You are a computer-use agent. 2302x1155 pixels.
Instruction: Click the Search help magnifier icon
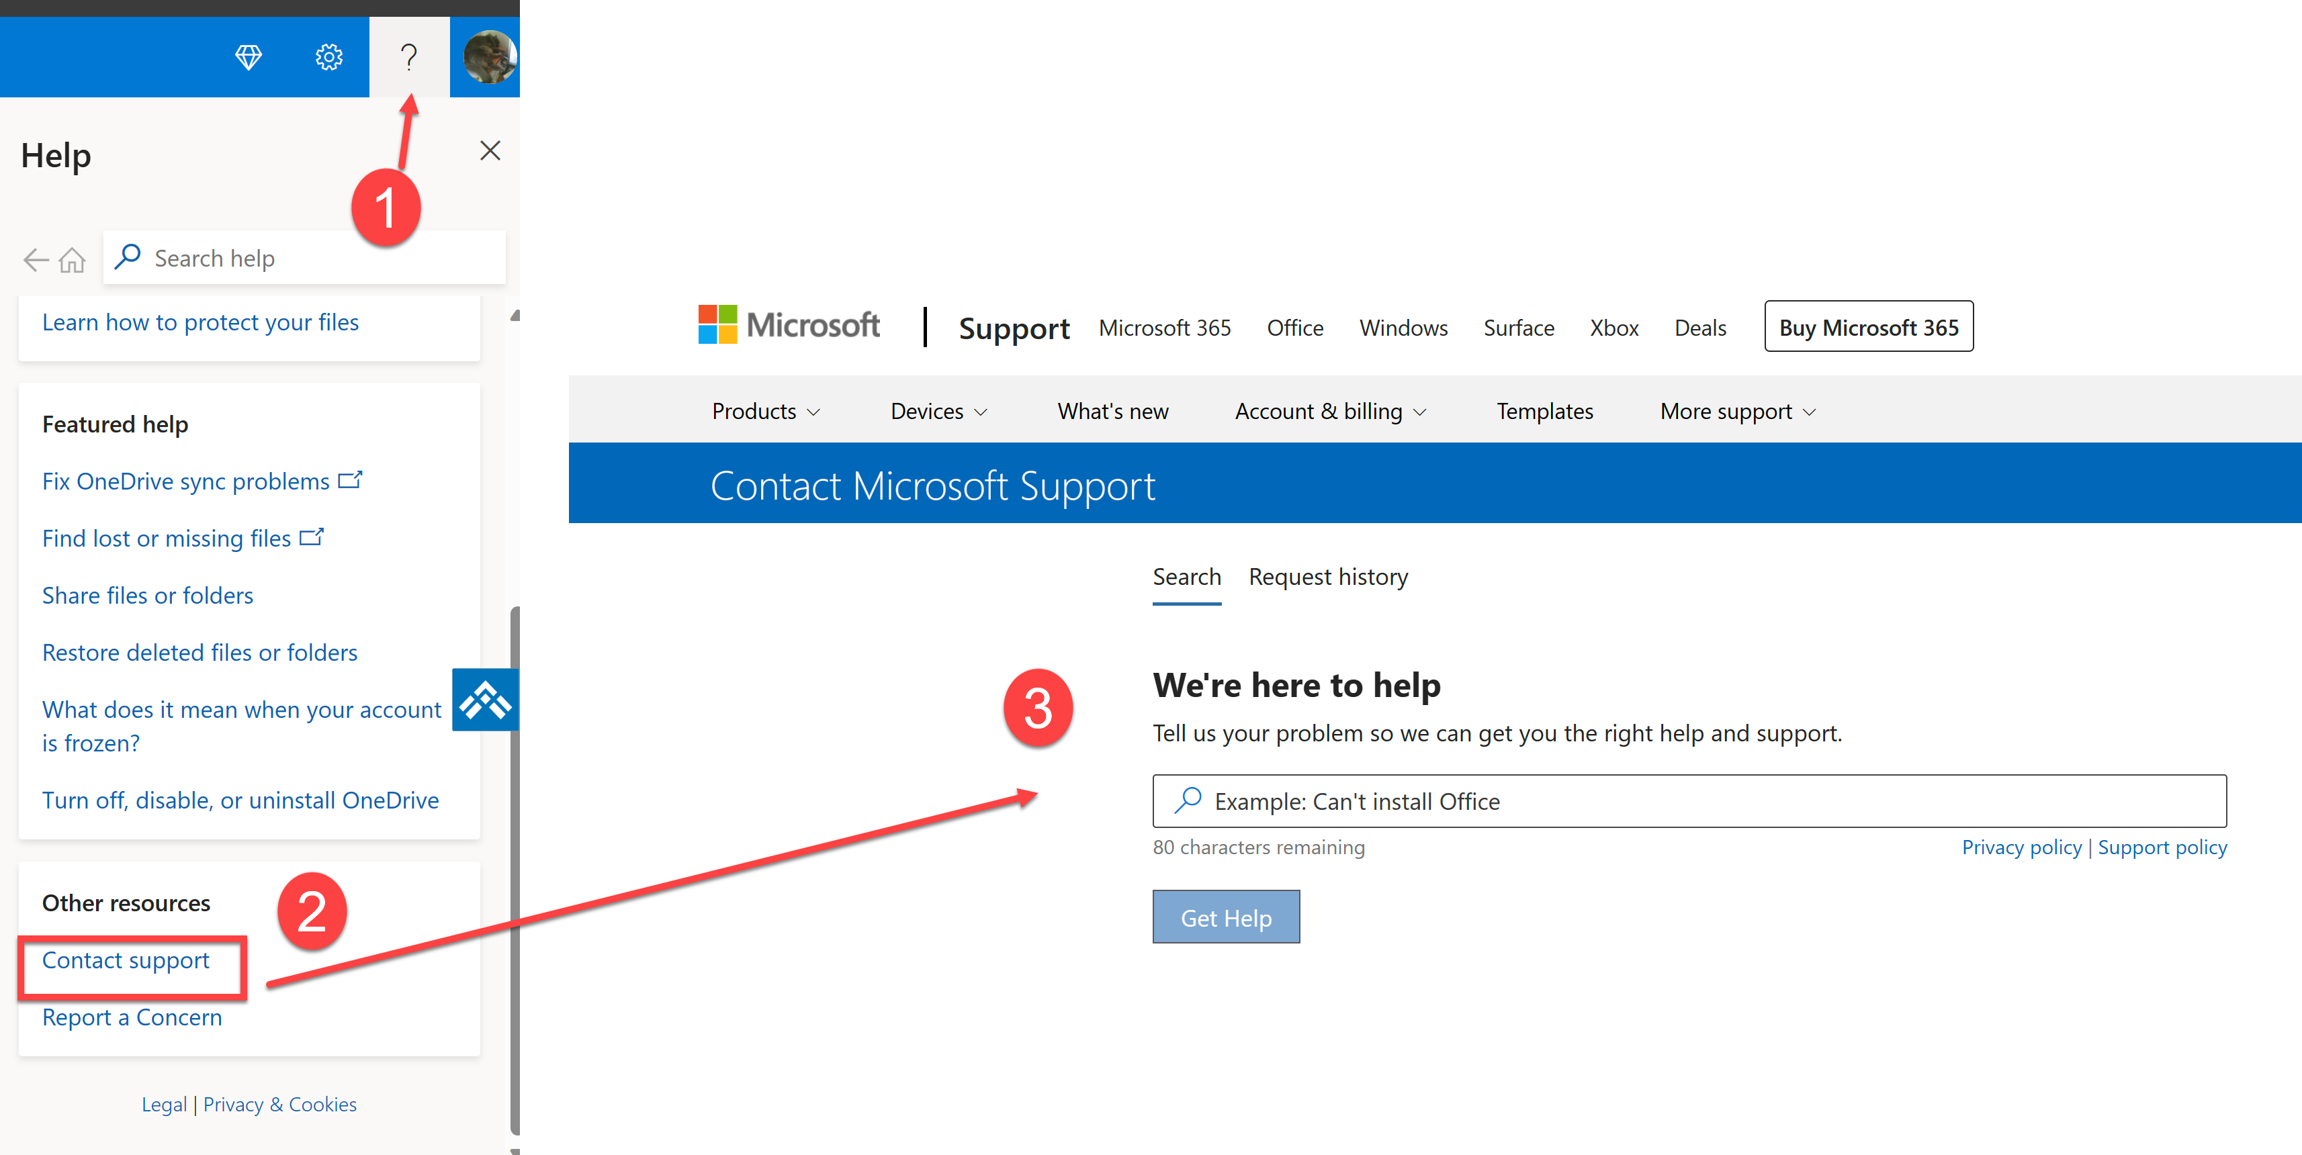(128, 257)
